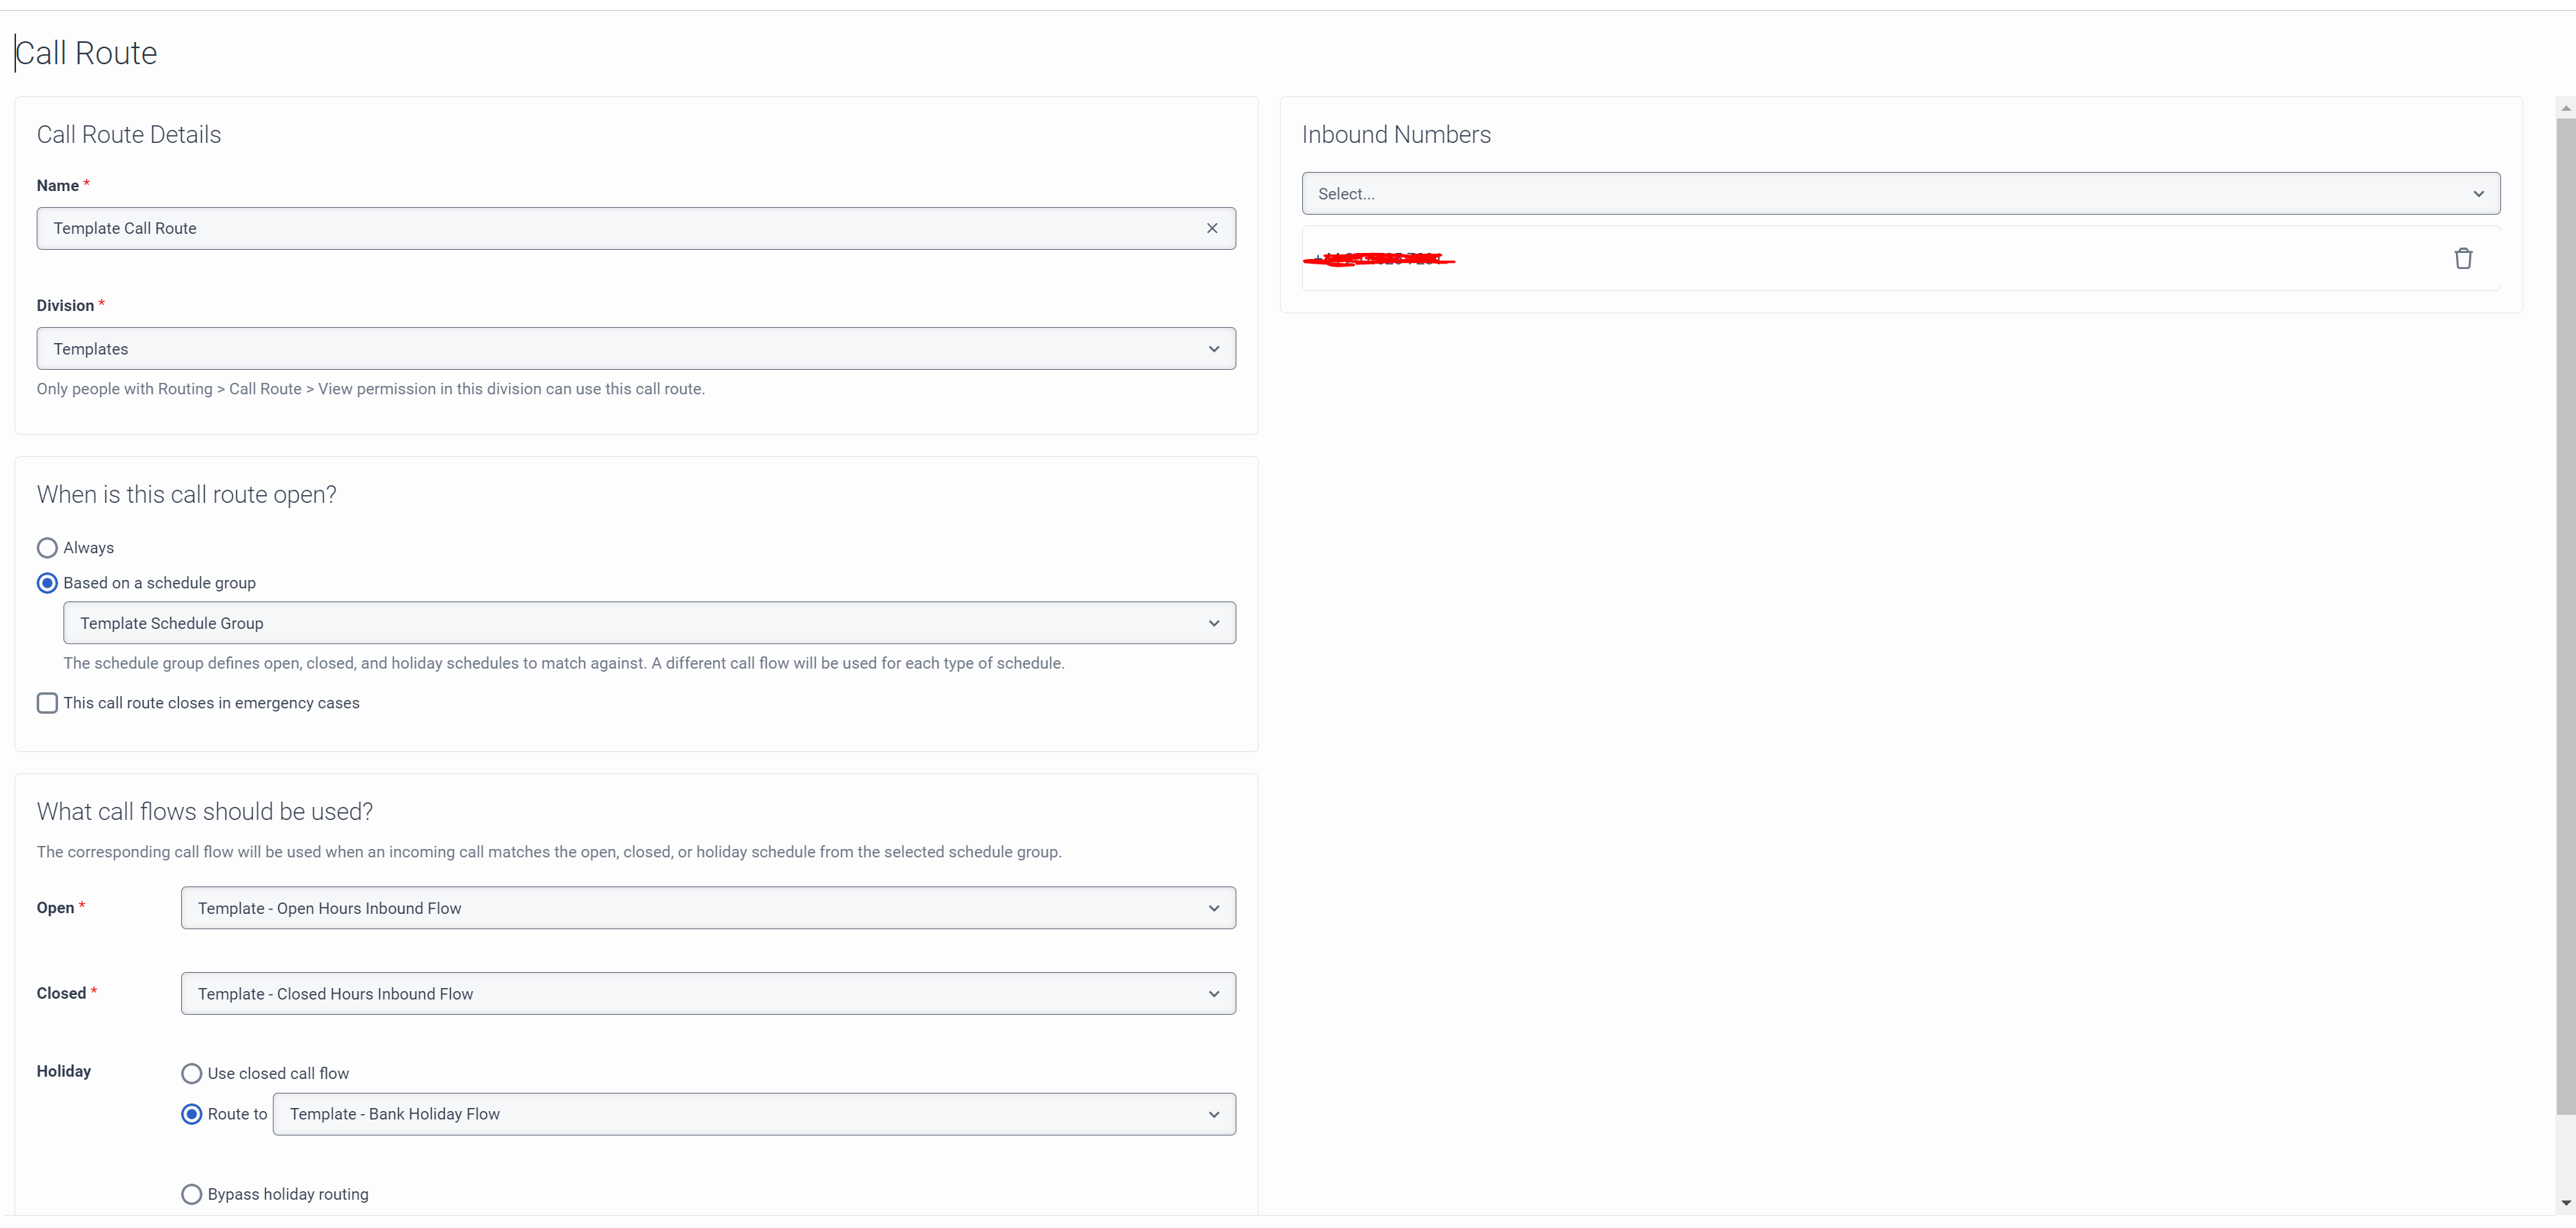Select Based on a schedule group option
Viewport: 2576px width, 1228px height.
coord(47,583)
